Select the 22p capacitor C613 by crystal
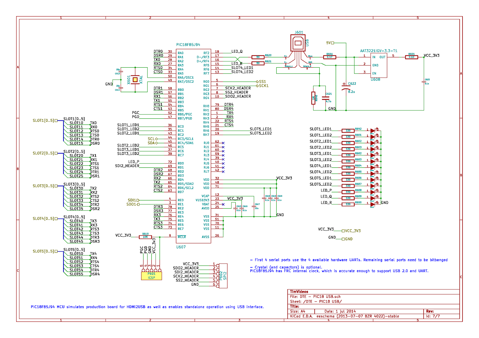This screenshot has width=479, height=338. pos(121,72)
